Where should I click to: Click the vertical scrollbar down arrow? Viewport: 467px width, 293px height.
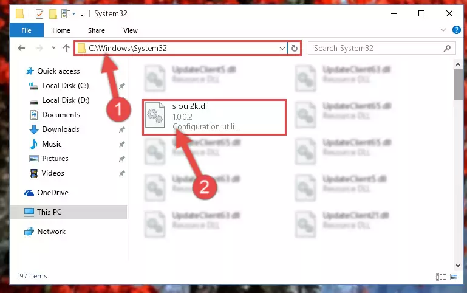[x=458, y=265]
